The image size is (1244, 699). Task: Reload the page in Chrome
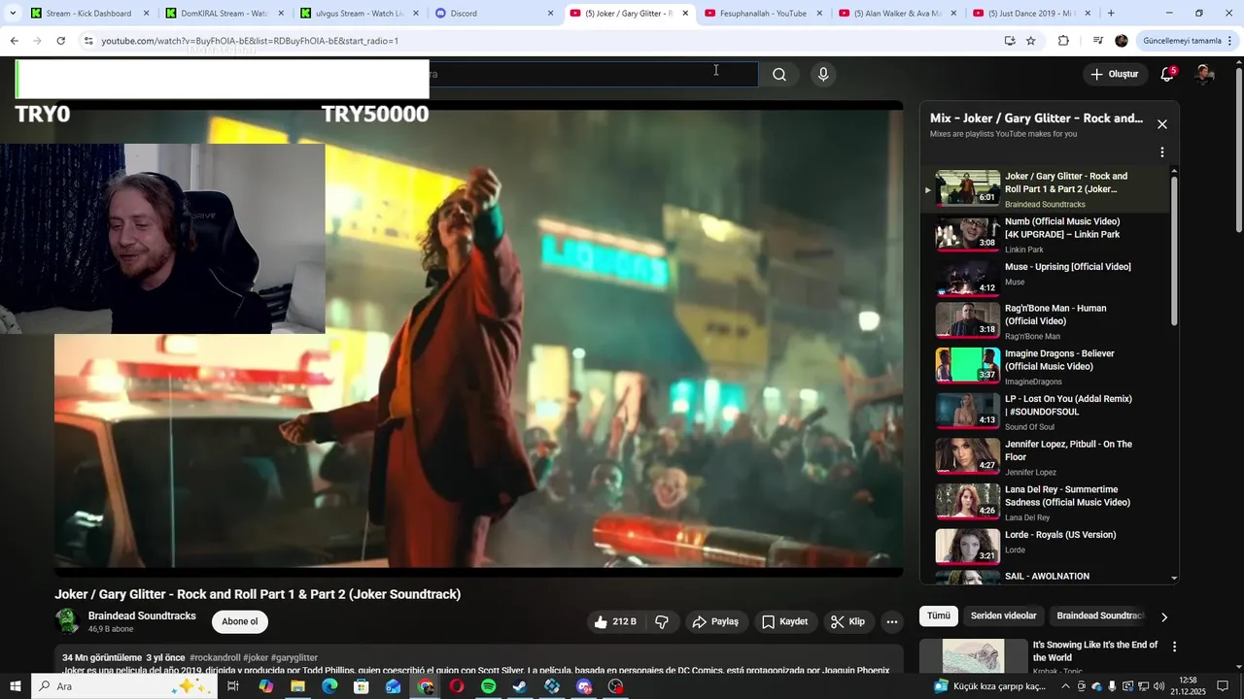pyautogui.click(x=60, y=41)
